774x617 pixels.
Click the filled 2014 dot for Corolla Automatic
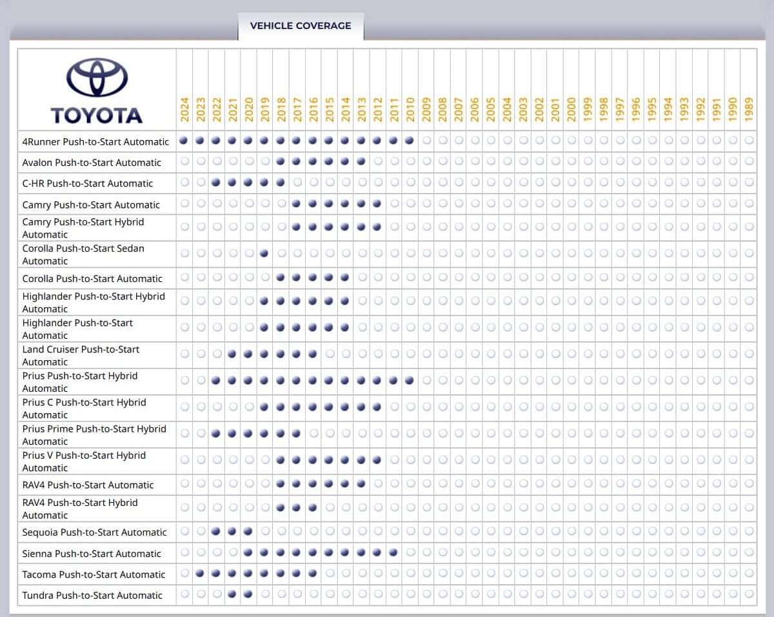click(x=345, y=278)
